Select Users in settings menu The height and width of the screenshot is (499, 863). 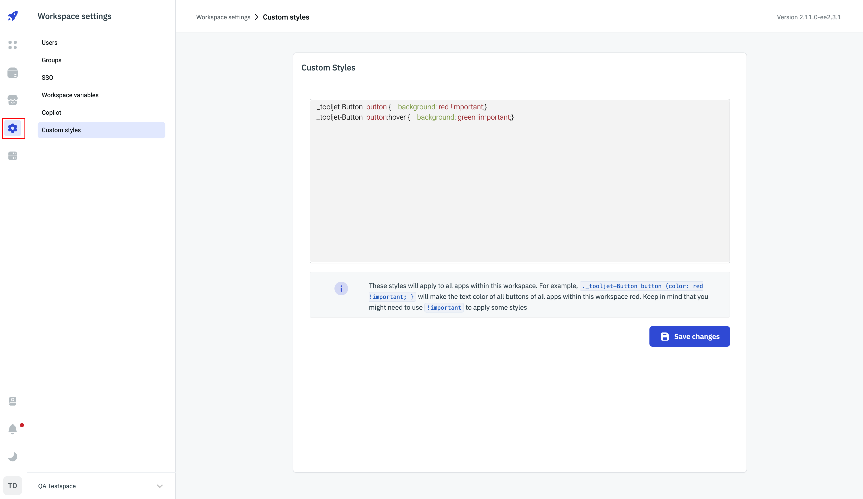click(x=49, y=43)
